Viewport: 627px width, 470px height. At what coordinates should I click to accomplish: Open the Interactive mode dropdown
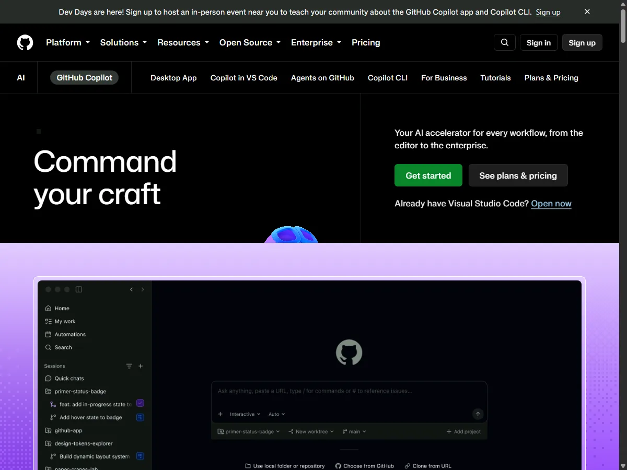(245, 414)
